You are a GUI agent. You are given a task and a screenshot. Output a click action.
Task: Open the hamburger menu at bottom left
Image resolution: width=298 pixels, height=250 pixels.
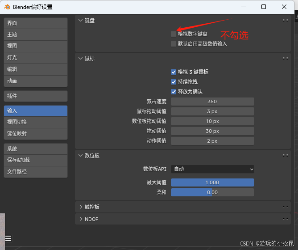click(8, 238)
